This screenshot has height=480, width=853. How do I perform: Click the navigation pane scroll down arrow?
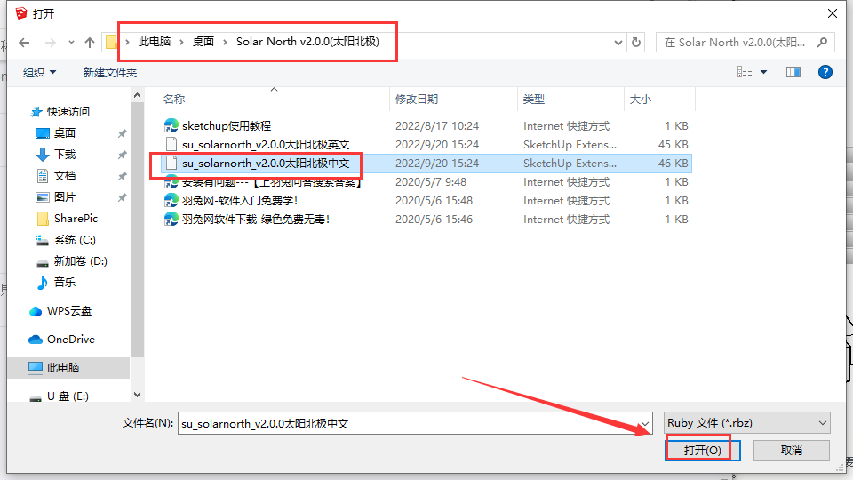pos(137,395)
